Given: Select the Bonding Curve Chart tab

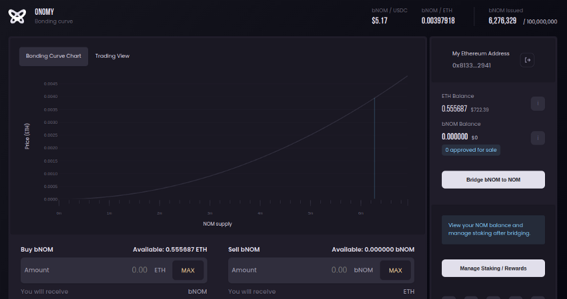Looking at the screenshot, I should pos(53,56).
